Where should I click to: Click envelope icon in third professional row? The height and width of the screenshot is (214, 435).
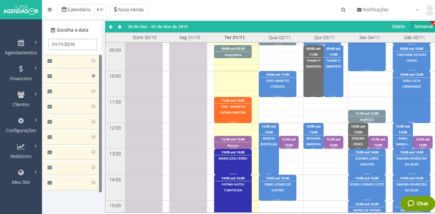[49, 91]
